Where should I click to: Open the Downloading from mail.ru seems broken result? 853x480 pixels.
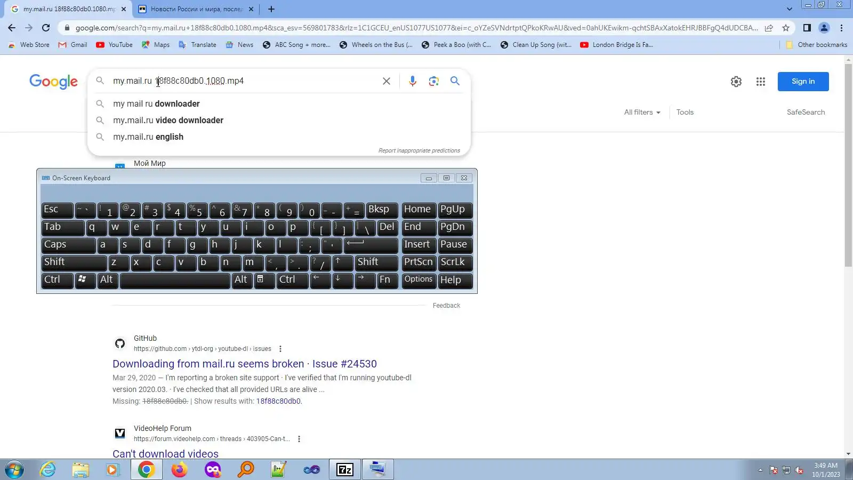(245, 364)
